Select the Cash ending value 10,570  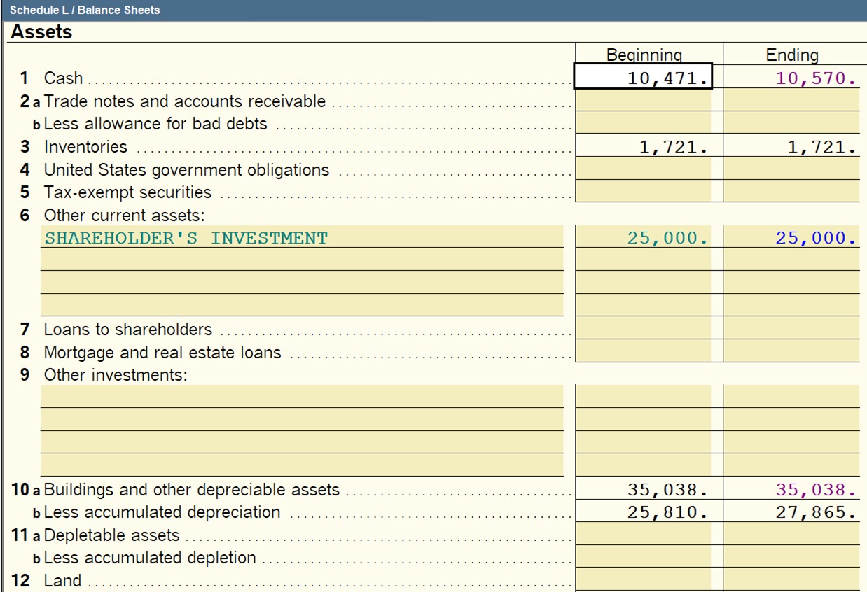[791, 78]
